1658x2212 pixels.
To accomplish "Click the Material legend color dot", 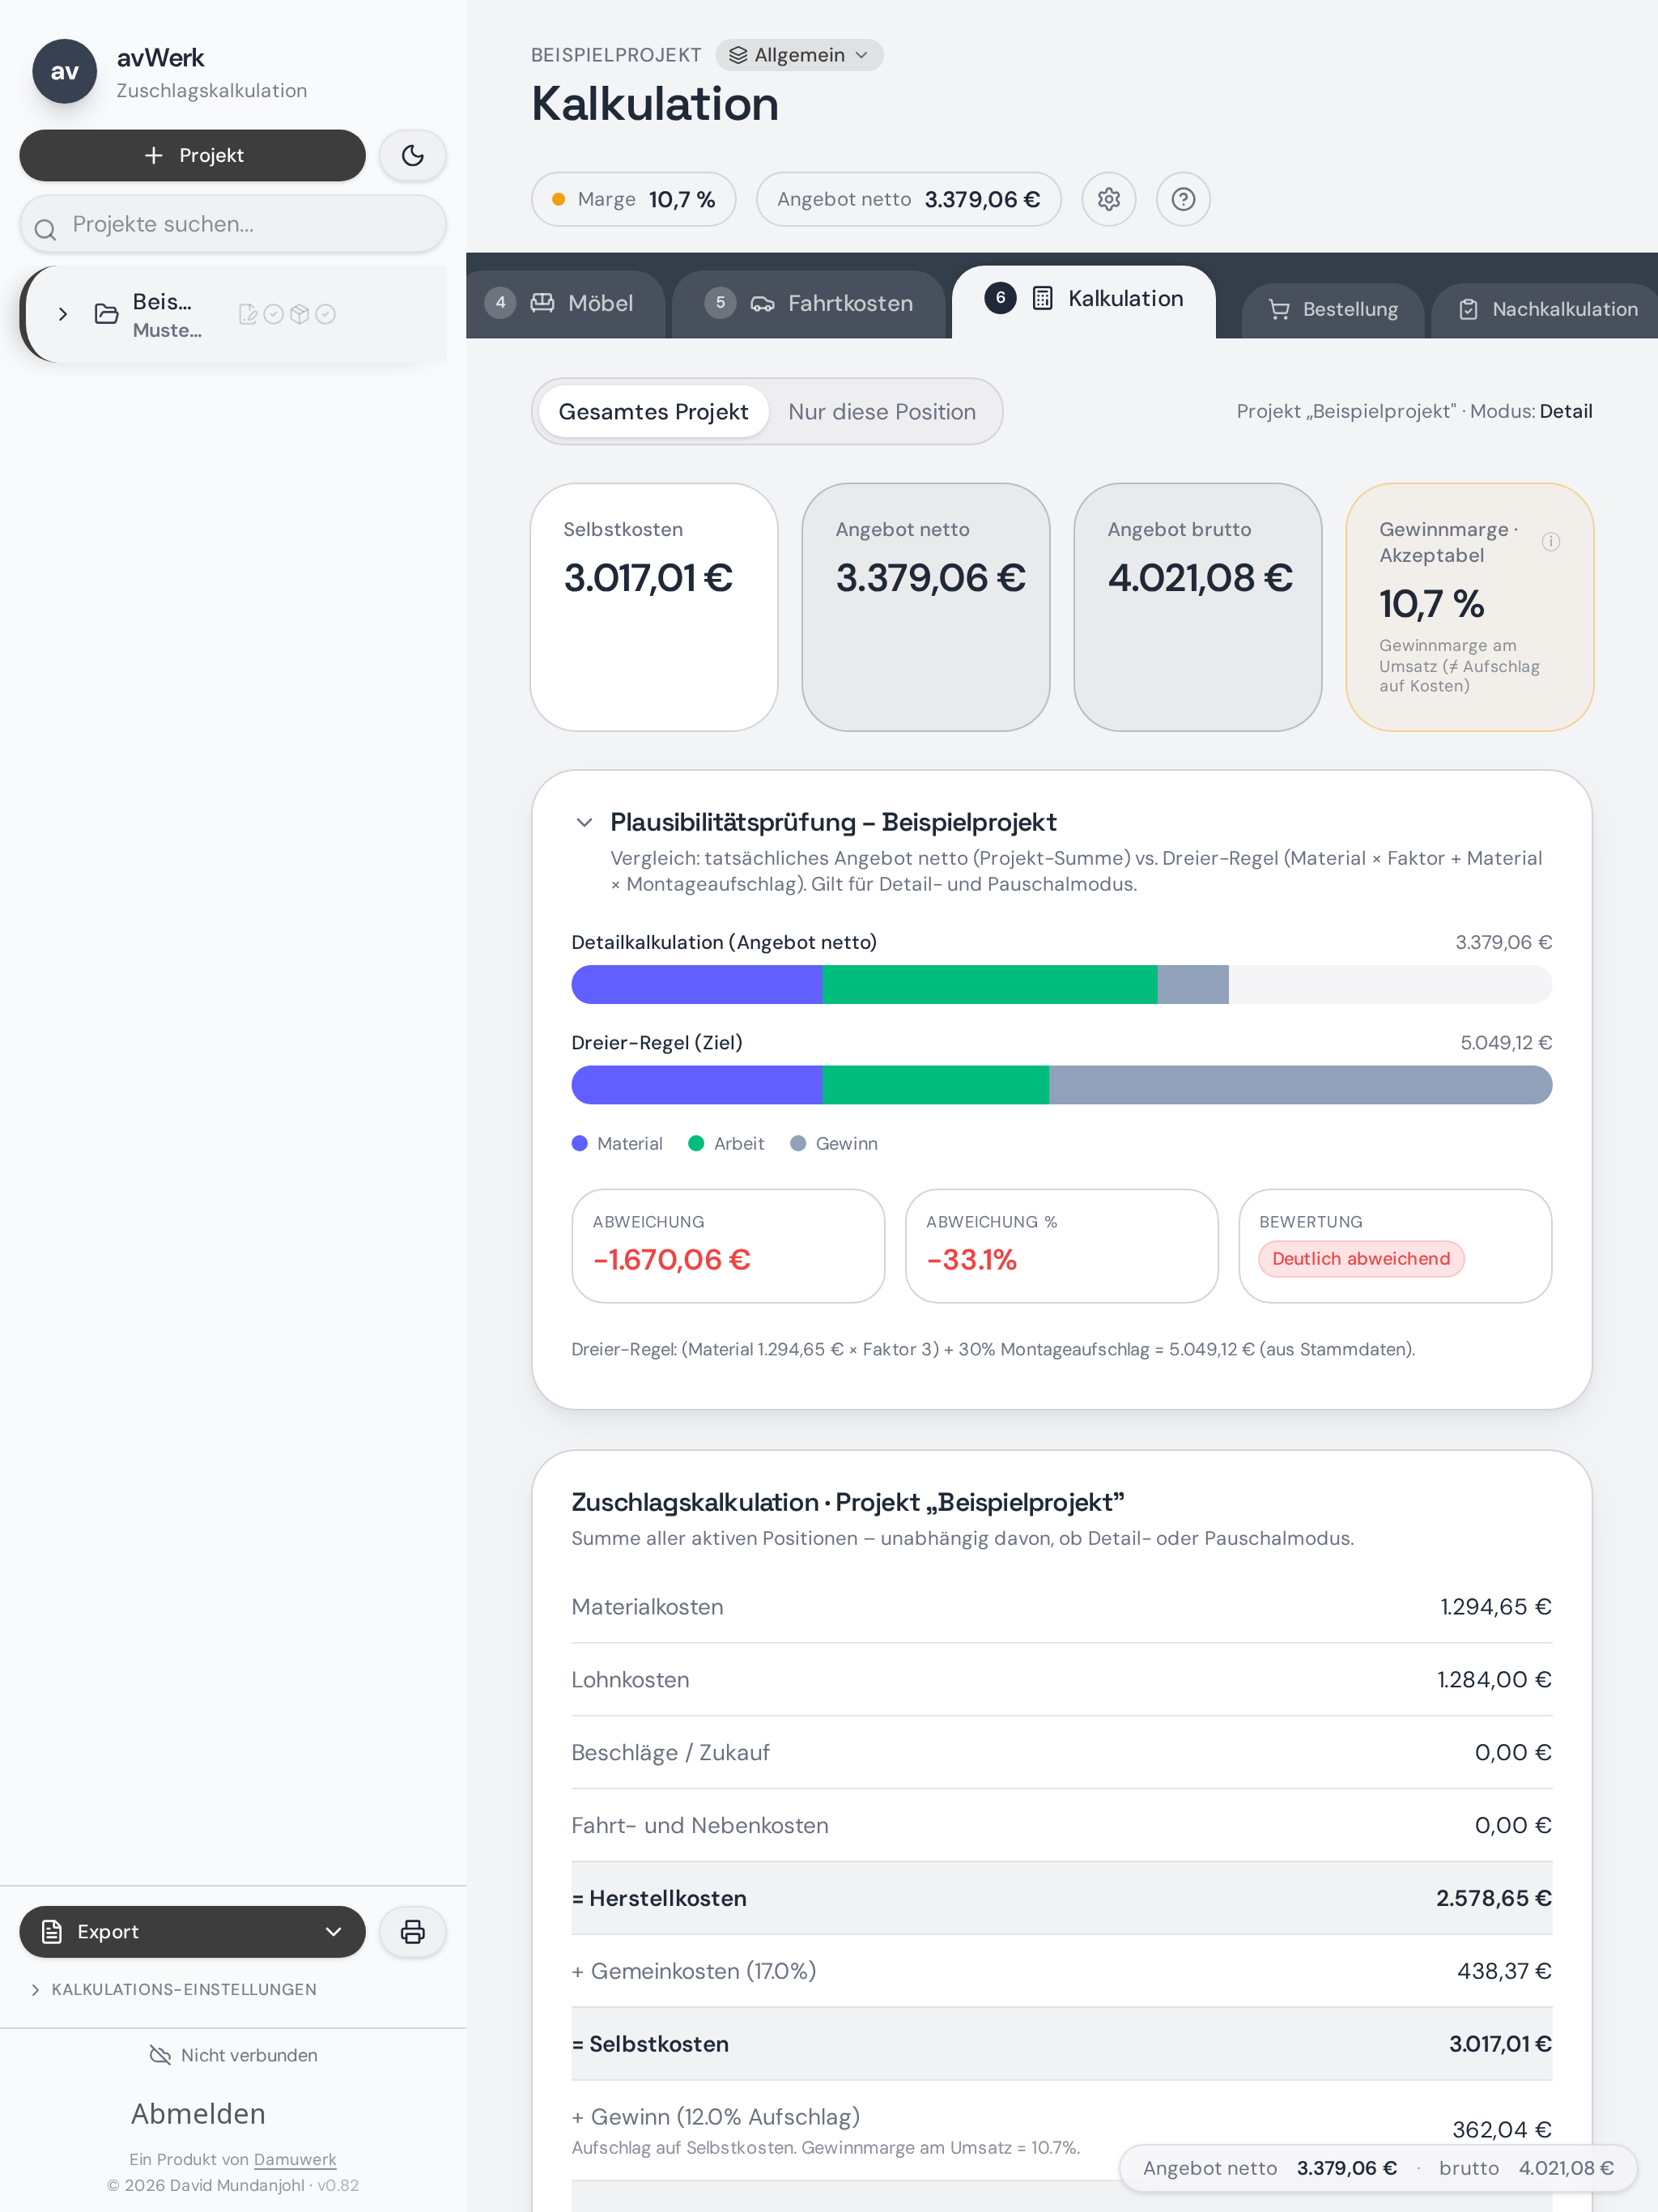I will click(x=579, y=1143).
